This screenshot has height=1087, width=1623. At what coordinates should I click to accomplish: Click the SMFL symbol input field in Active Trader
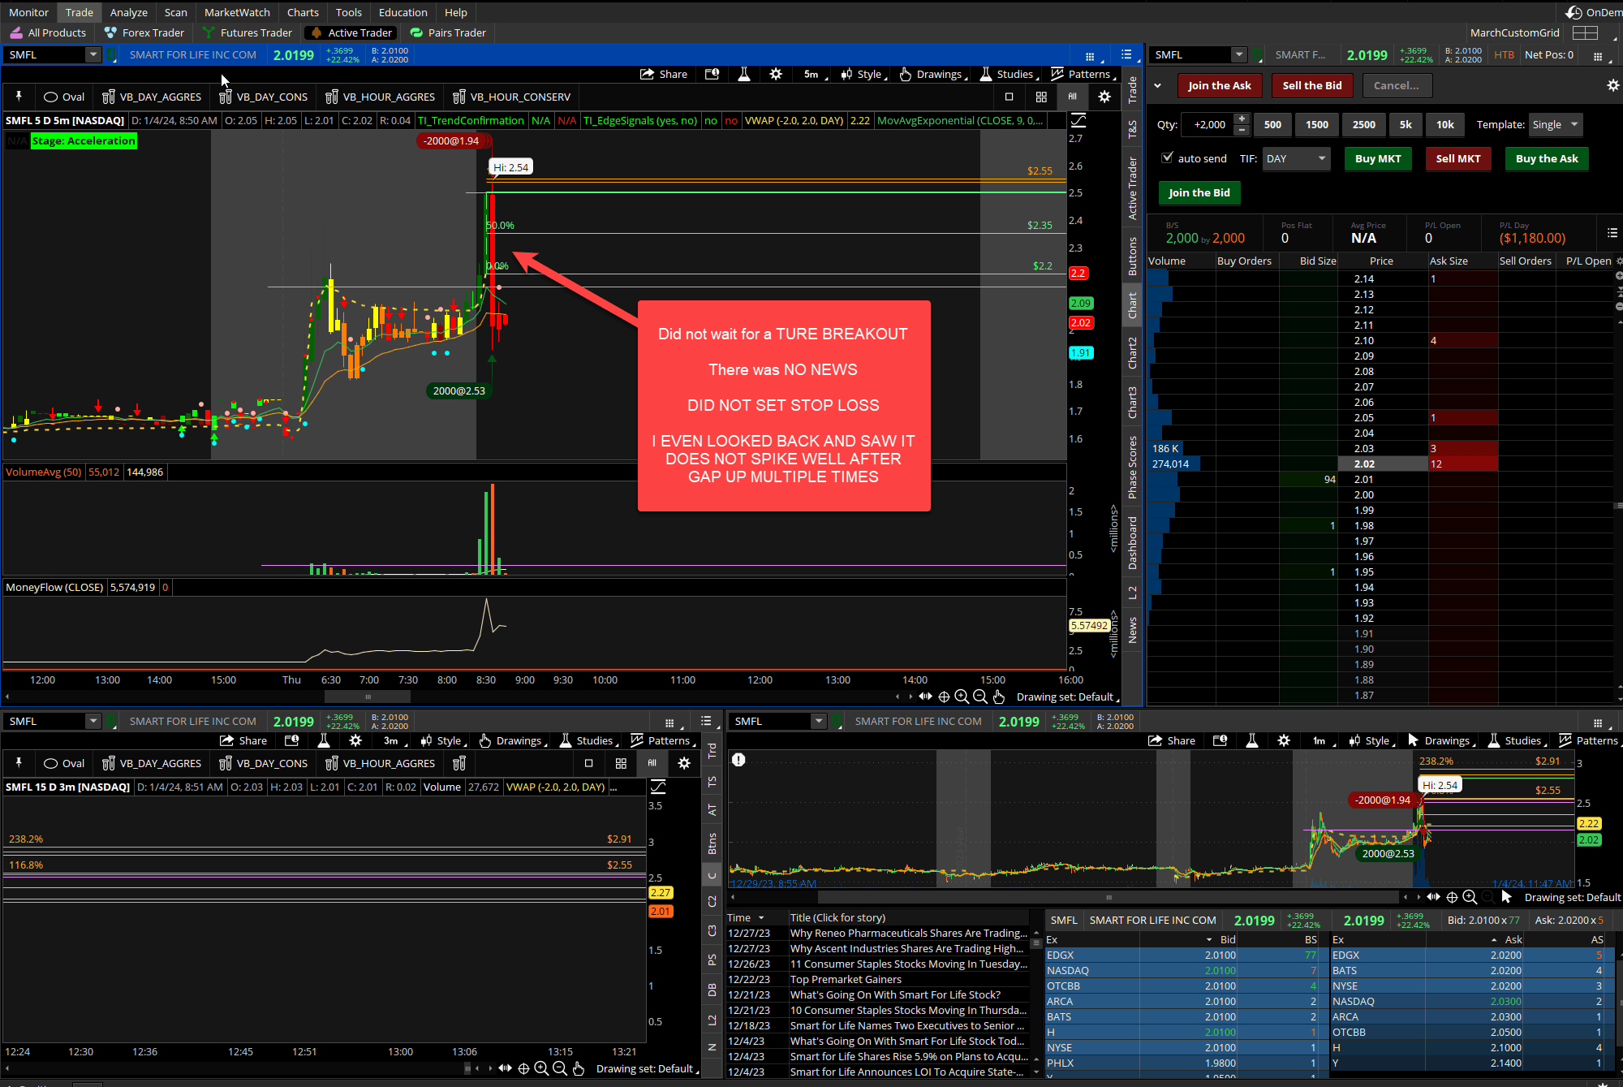(1189, 54)
